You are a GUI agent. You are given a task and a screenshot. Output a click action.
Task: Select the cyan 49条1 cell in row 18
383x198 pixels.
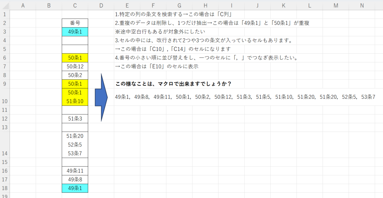(x=75, y=188)
